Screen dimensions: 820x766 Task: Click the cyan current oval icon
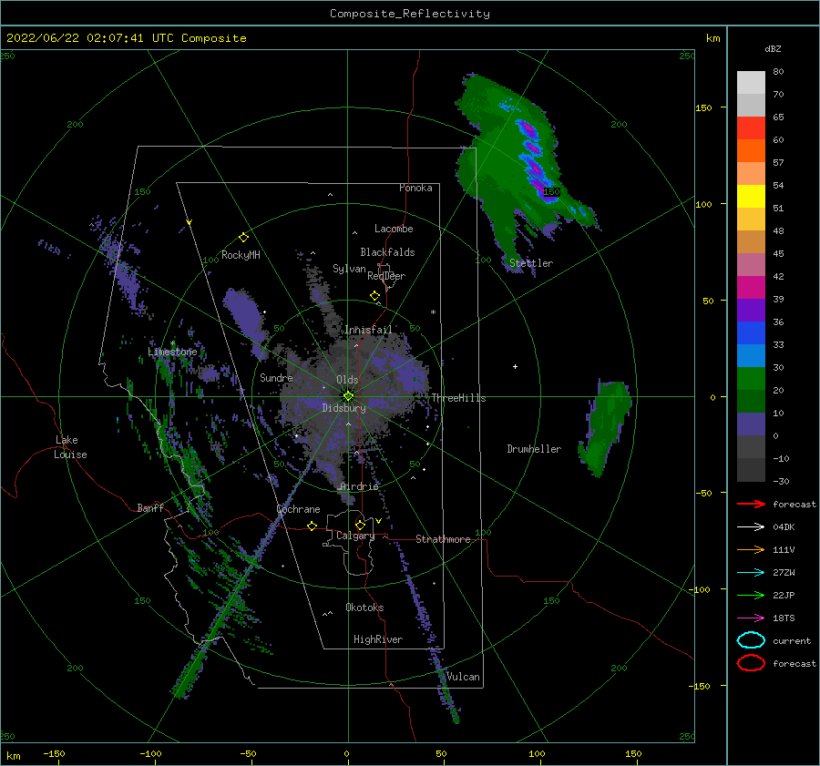coord(751,640)
